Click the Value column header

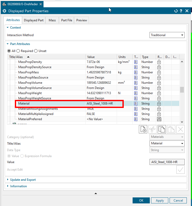tap(101, 57)
